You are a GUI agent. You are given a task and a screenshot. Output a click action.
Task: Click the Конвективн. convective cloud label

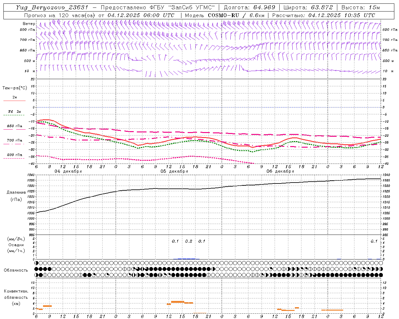coord(16,291)
